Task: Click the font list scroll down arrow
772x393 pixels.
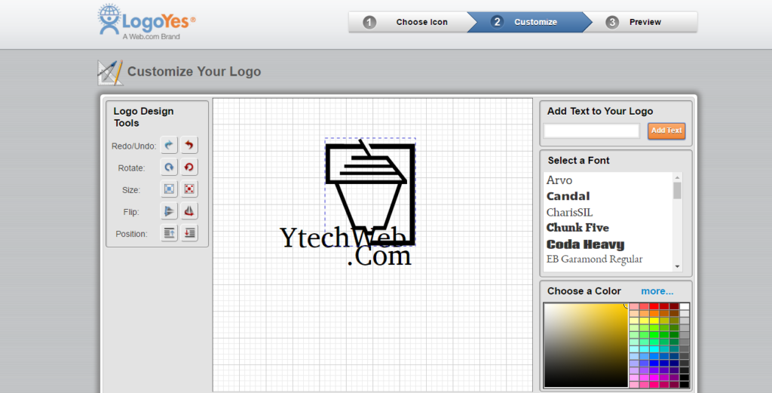Action: pos(678,266)
